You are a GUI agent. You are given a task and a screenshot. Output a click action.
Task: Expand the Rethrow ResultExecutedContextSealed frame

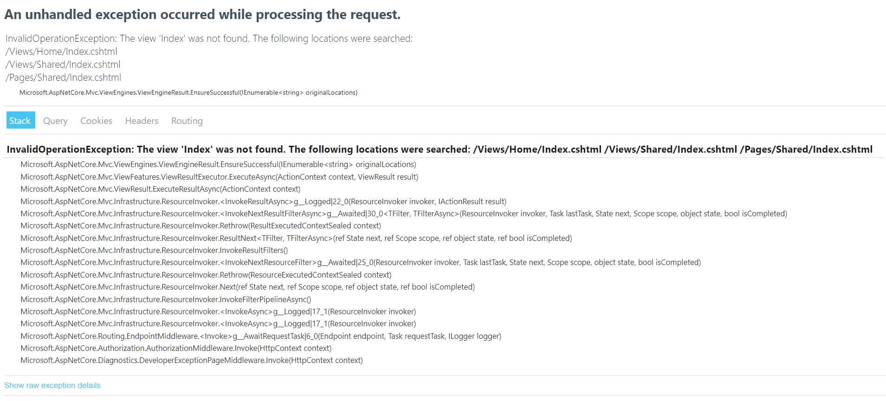(x=200, y=226)
